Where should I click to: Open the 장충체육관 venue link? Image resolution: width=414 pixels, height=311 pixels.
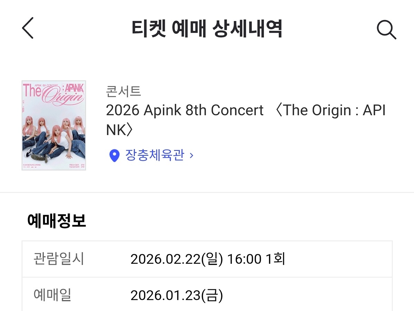(155, 155)
